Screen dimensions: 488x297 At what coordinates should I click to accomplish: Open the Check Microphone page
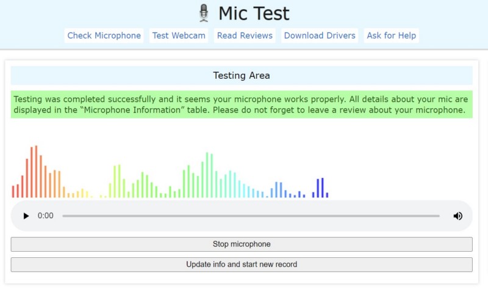(x=104, y=35)
